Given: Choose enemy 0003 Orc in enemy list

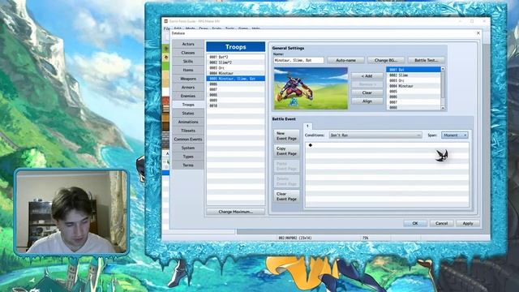Looking at the screenshot, I should coord(414,80).
